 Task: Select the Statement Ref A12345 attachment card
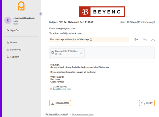click(67, 53)
